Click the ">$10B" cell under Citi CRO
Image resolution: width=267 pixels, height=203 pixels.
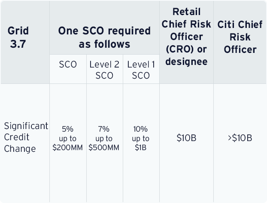tap(240, 138)
